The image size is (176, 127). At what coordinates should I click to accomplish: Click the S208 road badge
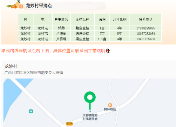[69, 124]
